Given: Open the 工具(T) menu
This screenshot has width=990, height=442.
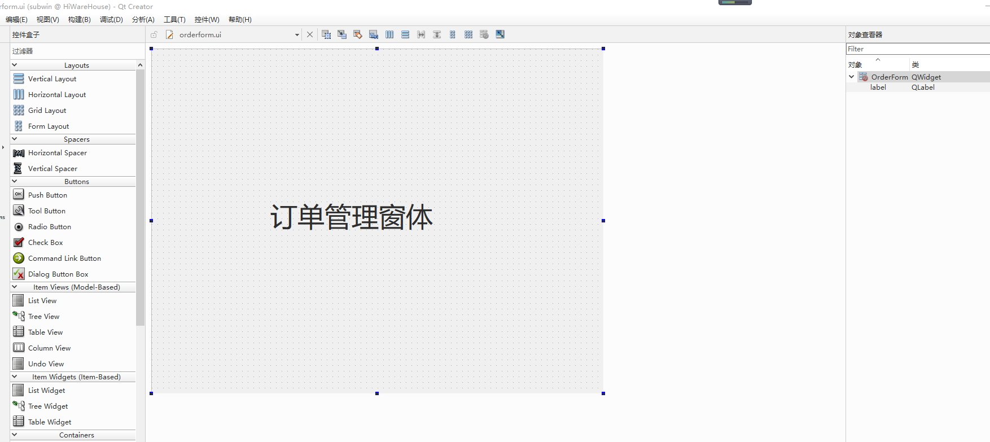Looking at the screenshot, I should click(174, 19).
